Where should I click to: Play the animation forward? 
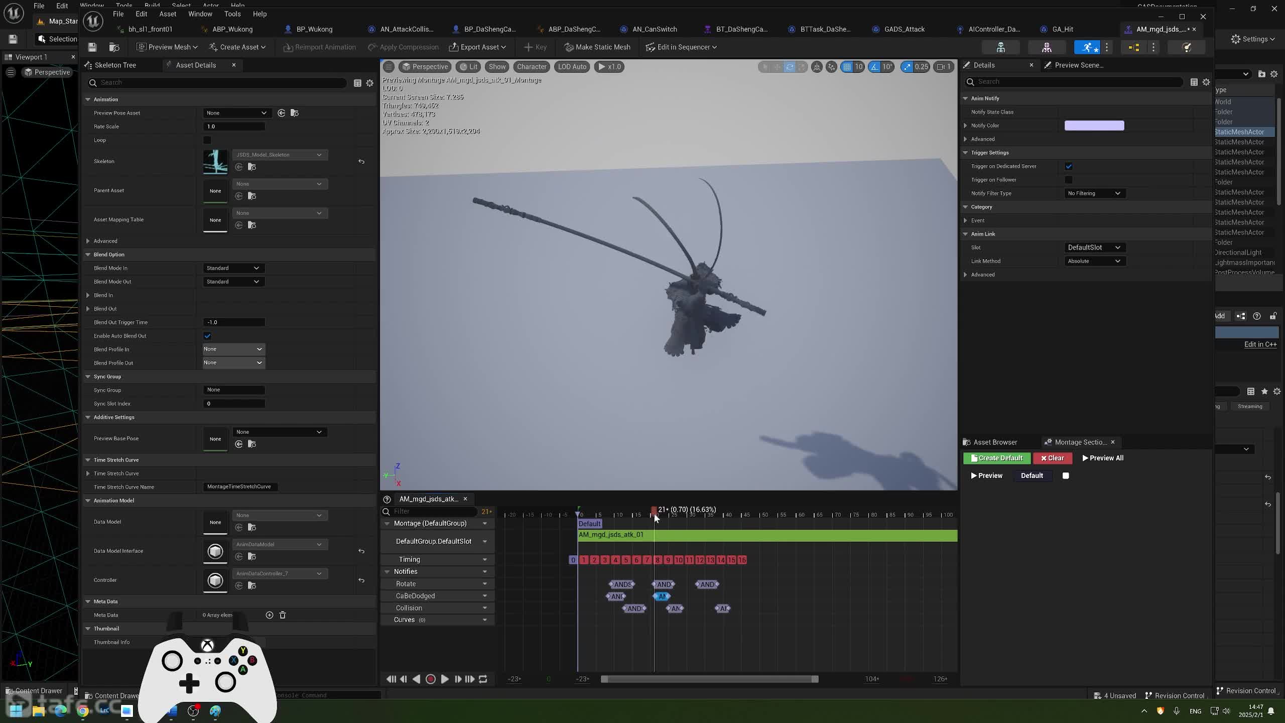tap(445, 679)
